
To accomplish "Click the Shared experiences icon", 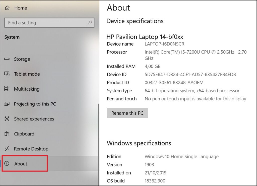I will click(7, 119).
